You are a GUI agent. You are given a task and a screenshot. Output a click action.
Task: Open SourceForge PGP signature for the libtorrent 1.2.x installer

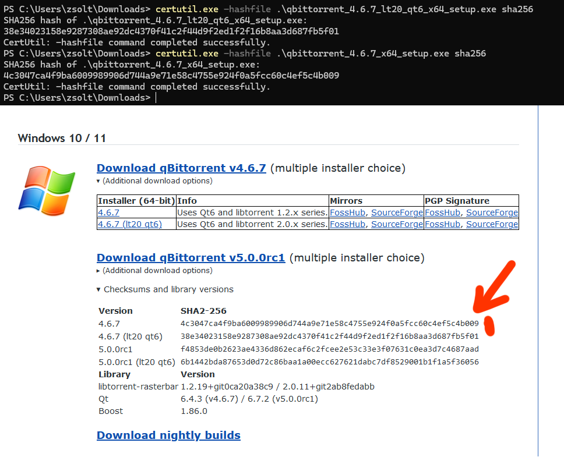pos(492,212)
